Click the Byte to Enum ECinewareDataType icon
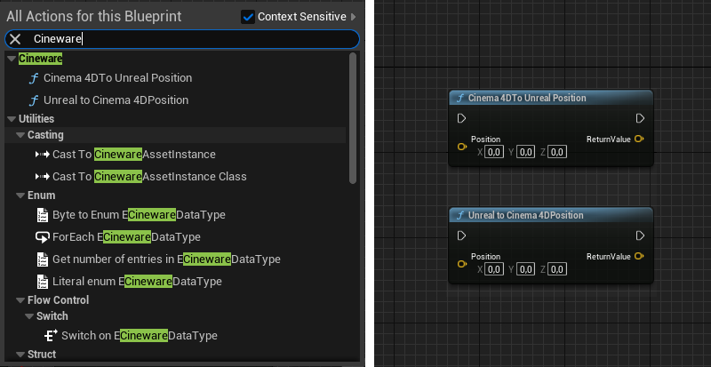This screenshot has height=367, width=711. point(42,215)
